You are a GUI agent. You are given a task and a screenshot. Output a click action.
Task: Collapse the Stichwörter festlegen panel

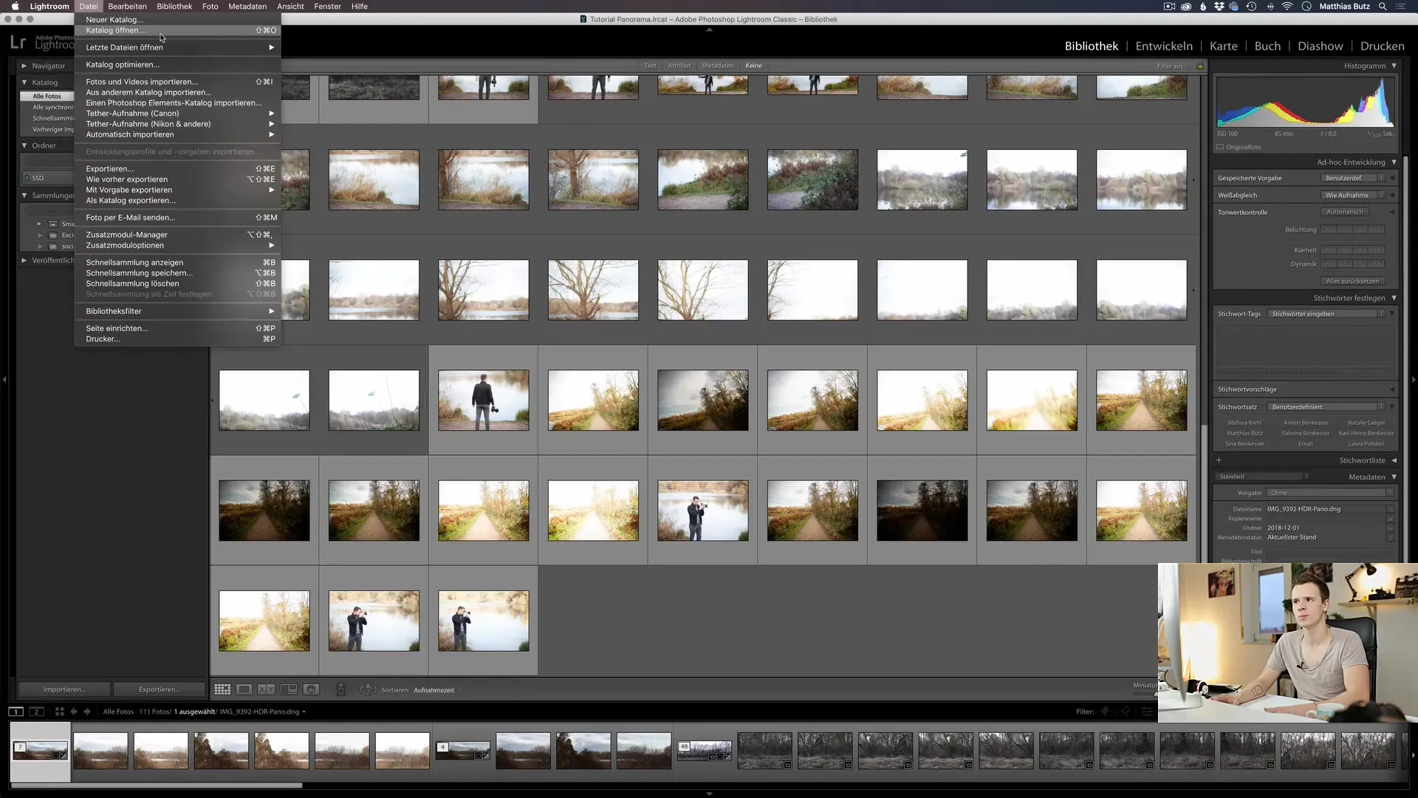coord(1394,298)
